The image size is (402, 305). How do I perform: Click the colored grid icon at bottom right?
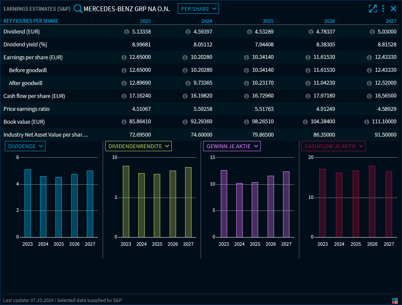[395, 300]
